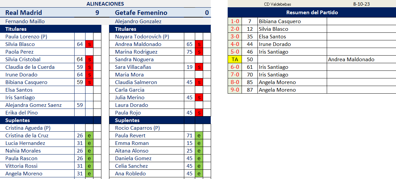Select the green 'e' marker for Paula Revert
The image size is (396, 179).
coord(199,136)
